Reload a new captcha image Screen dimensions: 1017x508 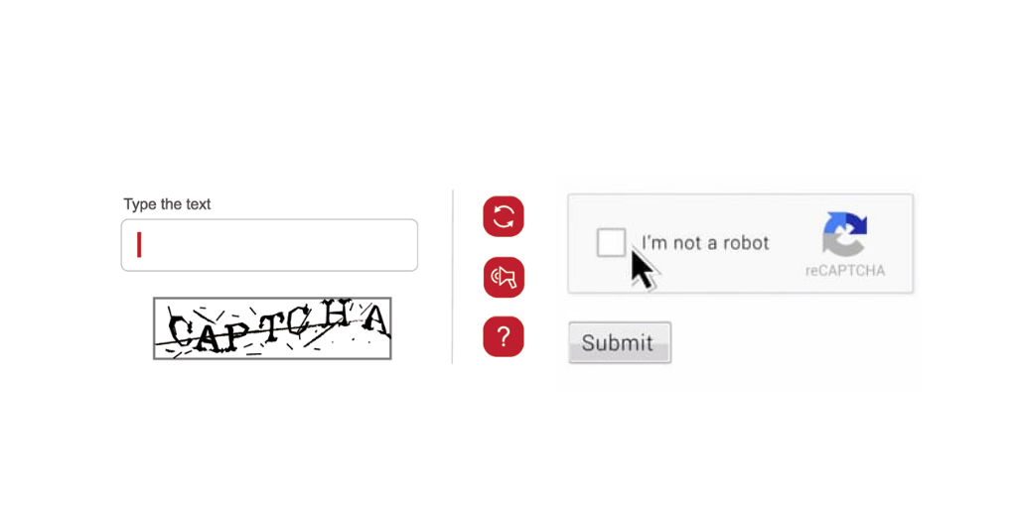(504, 216)
